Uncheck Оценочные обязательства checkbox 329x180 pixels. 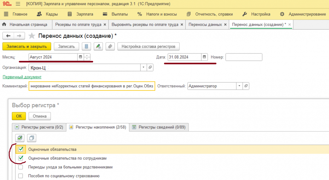pyautogui.click(x=21, y=149)
